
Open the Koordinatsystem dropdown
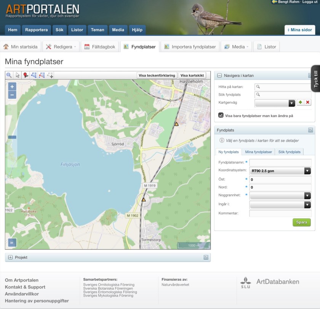pos(280,171)
